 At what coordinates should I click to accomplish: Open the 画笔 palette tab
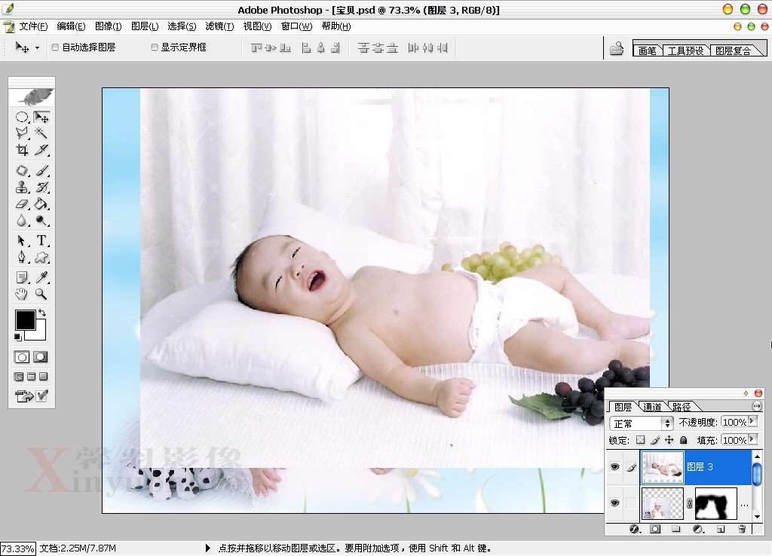647,50
